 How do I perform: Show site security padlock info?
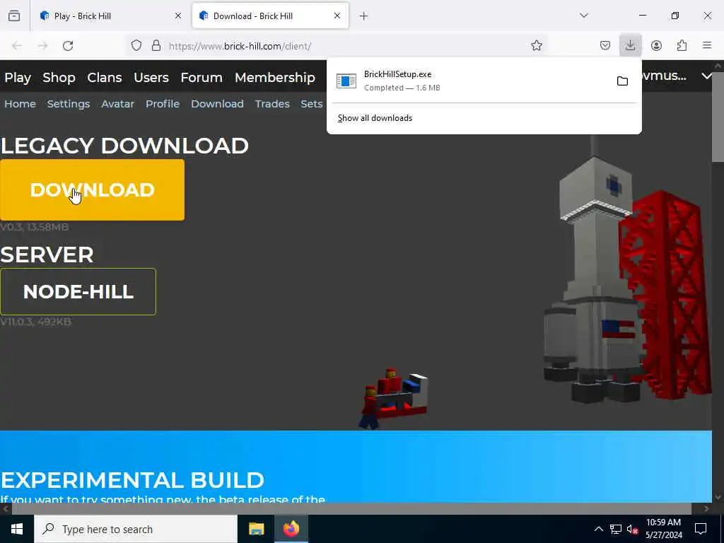coord(156,45)
